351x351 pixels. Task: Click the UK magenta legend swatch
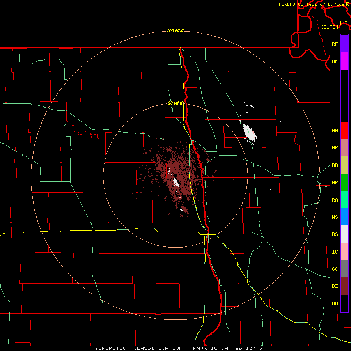point(344,61)
